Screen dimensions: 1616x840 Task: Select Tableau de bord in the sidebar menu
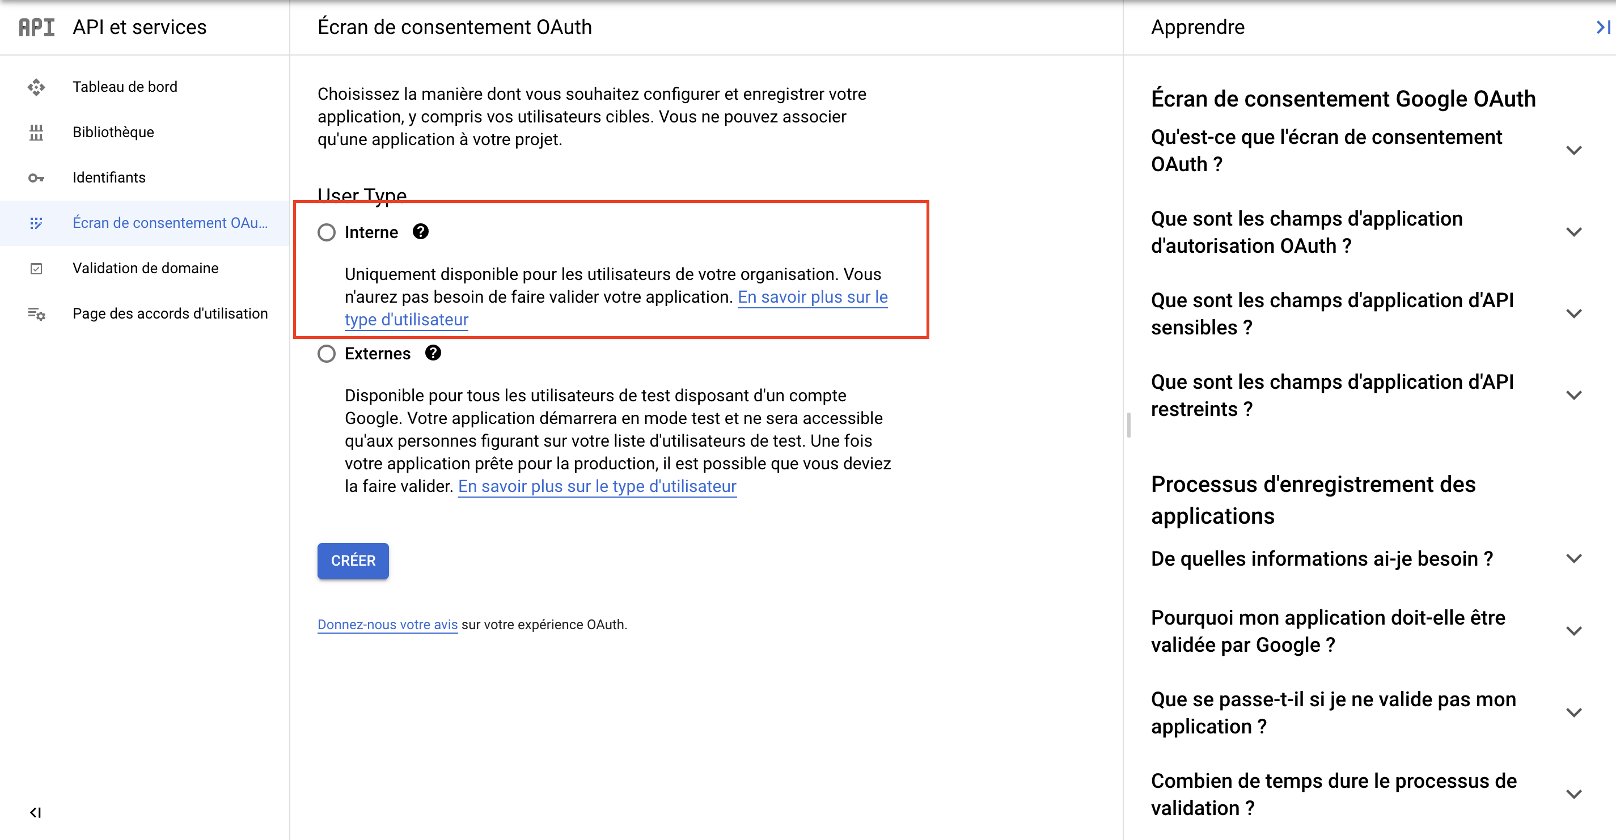click(125, 87)
